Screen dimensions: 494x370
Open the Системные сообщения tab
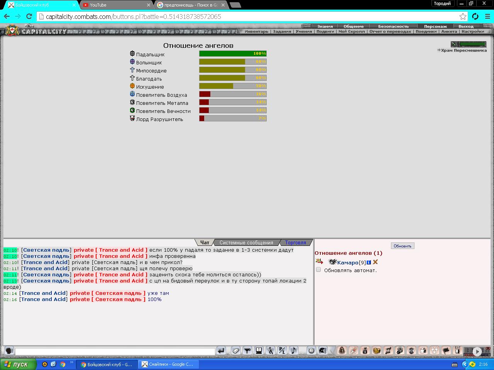click(246, 242)
